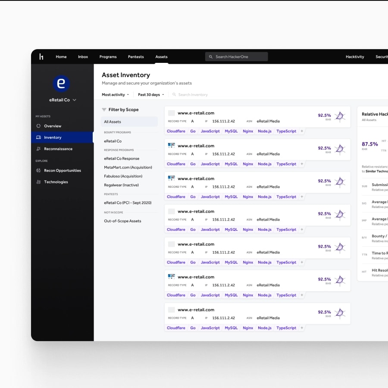Click the Inventory devices icon in sidebar
This screenshot has height=388, width=388.
(38, 137)
